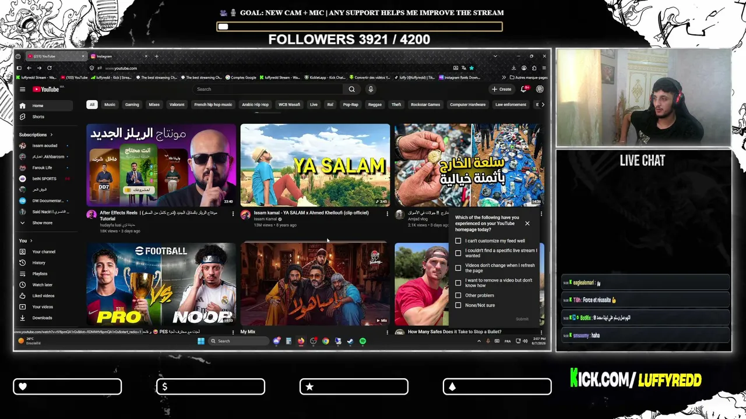
Task: Open Steam from the taskbar
Action: (350, 341)
